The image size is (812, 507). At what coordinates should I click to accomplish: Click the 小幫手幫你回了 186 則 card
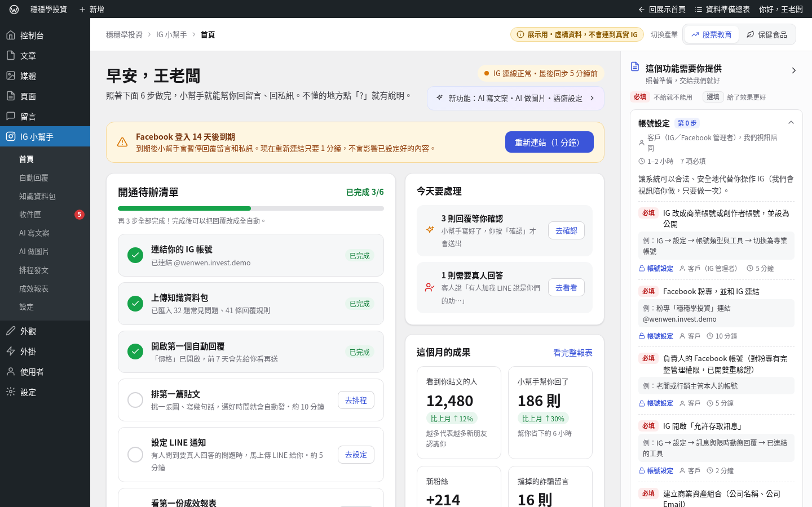(550, 412)
